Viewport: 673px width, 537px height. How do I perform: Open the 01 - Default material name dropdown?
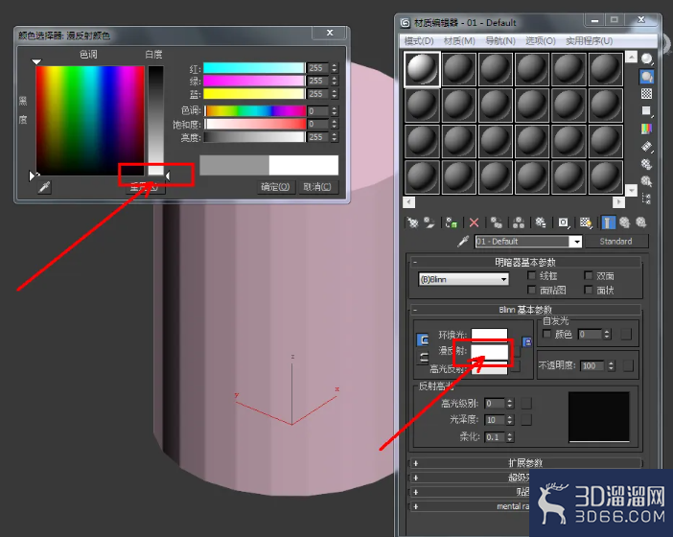[x=577, y=242]
